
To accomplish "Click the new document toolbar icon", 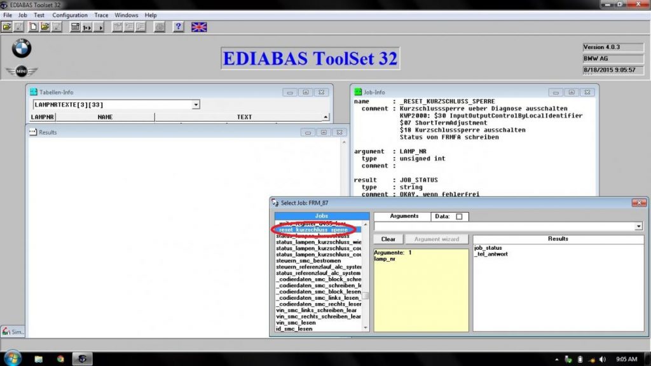I will [33, 27].
